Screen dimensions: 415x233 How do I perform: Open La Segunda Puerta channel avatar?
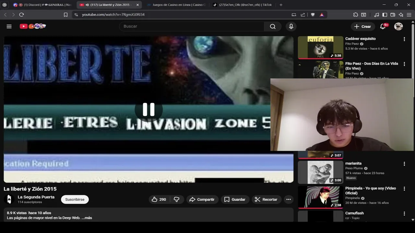[9, 199]
